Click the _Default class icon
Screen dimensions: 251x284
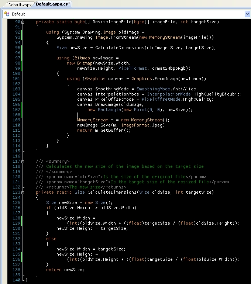[x=6, y=14]
